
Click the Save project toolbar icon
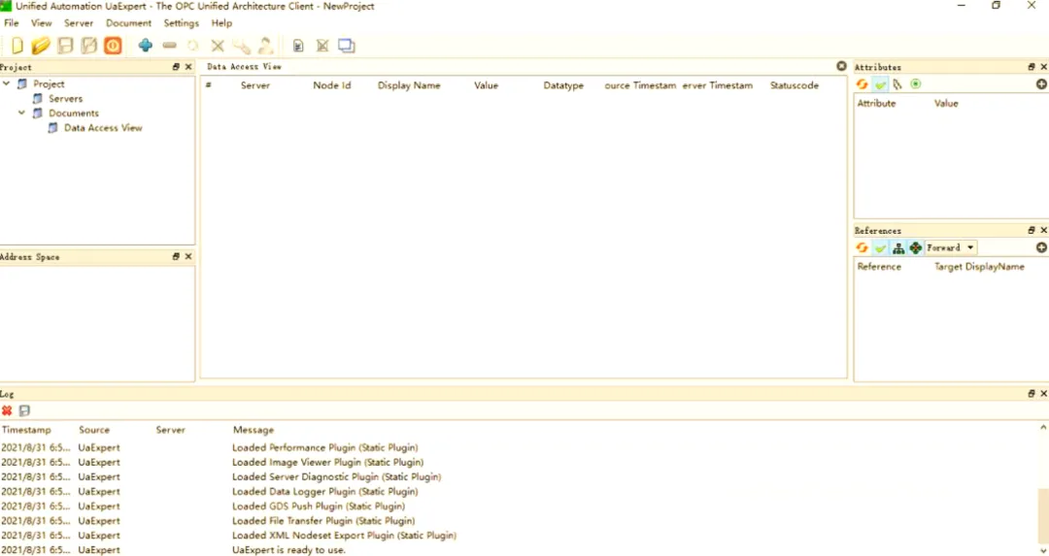pos(65,46)
